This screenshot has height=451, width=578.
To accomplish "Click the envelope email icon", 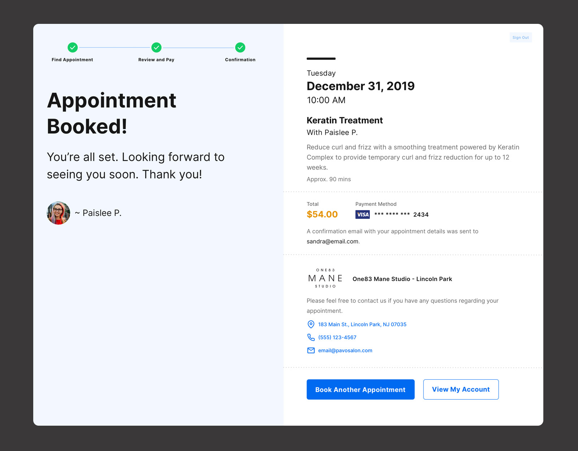I will (311, 350).
